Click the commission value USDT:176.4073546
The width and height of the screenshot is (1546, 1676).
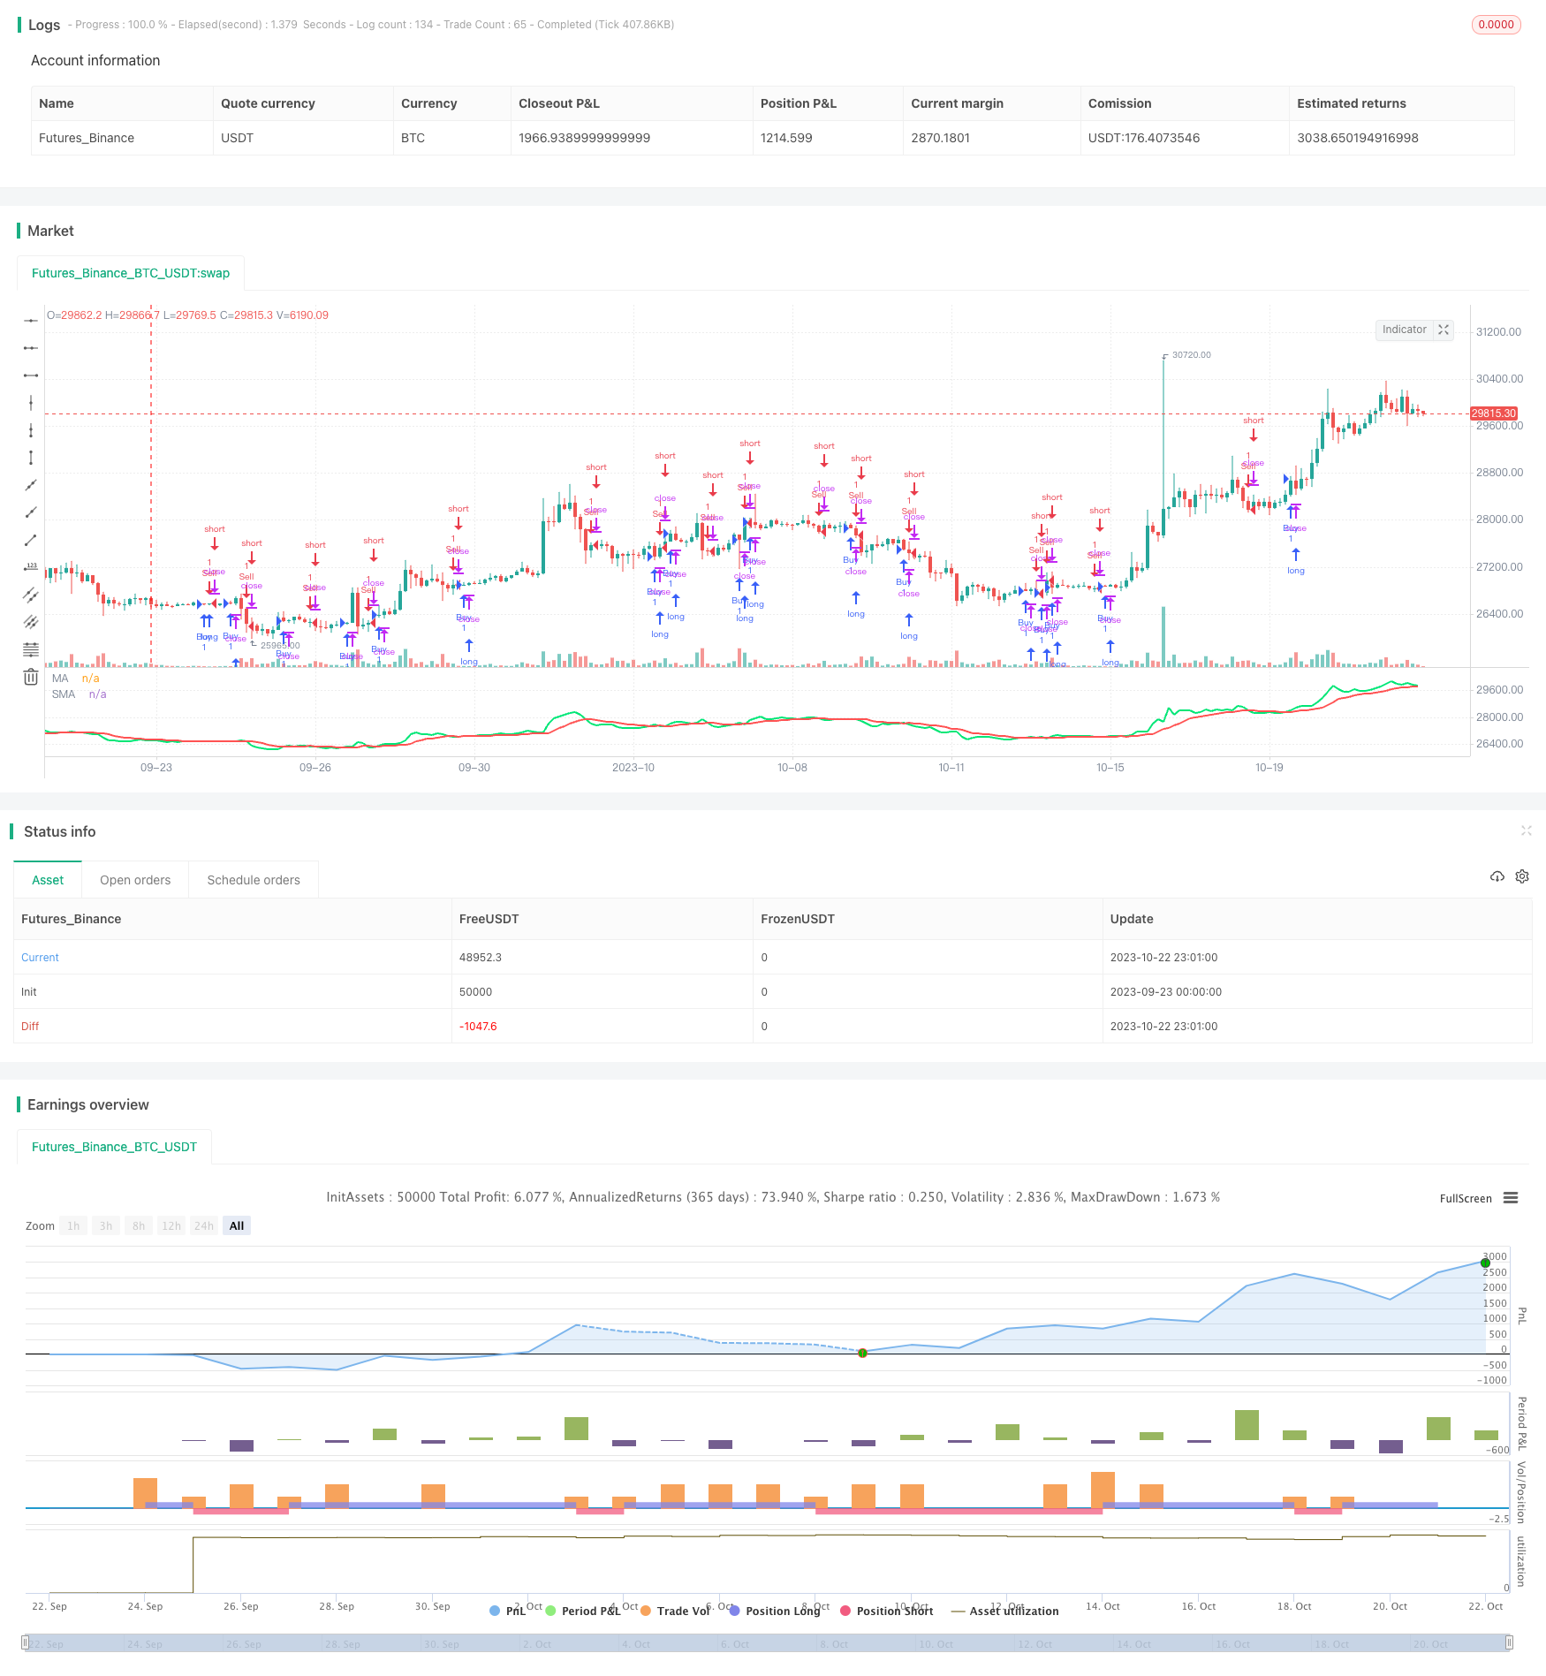click(1143, 138)
